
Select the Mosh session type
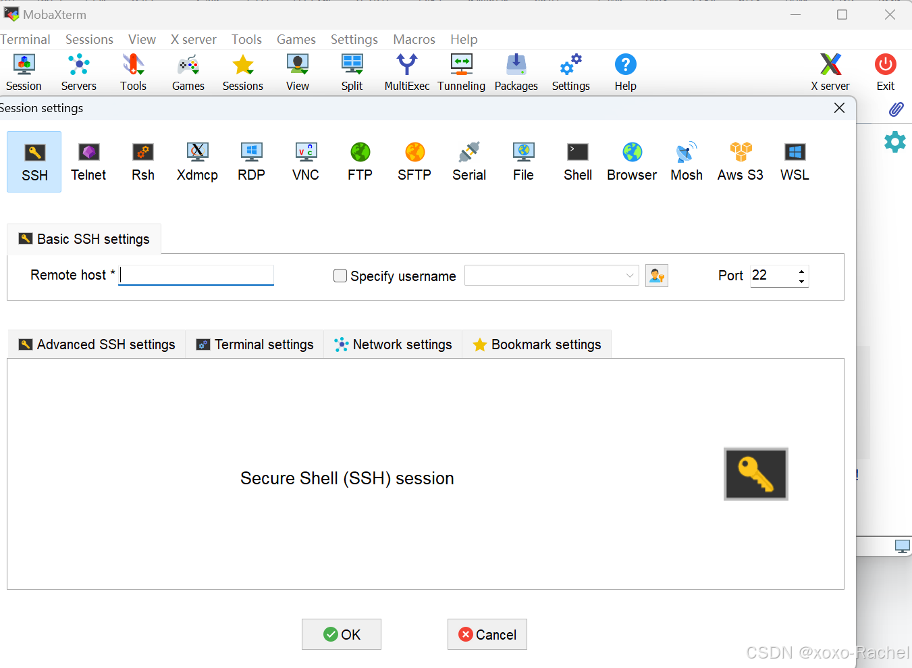687,162
